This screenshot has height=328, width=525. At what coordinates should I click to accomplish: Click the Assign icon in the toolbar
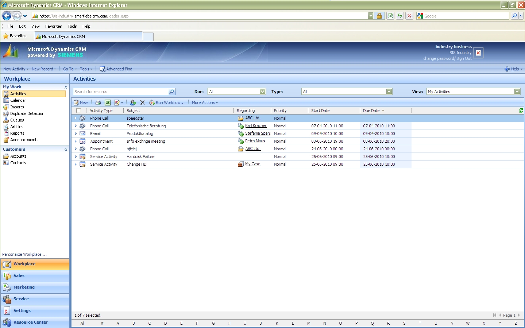[133, 103]
